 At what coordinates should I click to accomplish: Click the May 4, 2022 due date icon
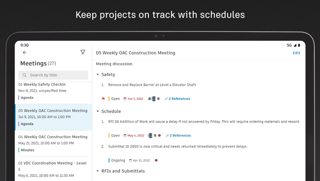[125, 136]
